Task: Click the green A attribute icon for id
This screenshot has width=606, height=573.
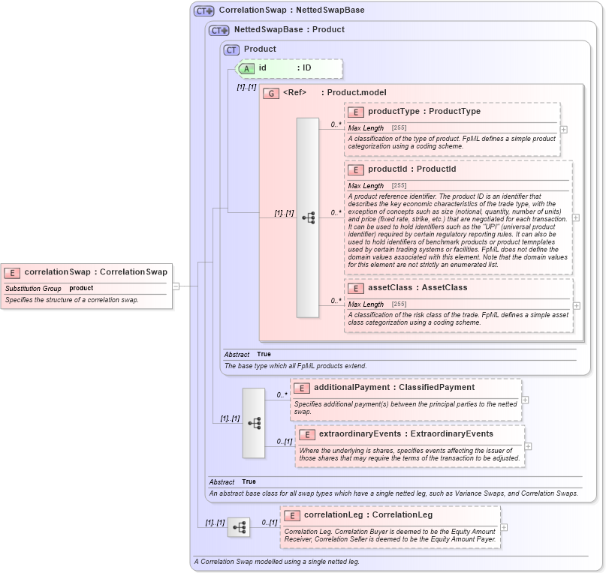Action: click(x=246, y=69)
